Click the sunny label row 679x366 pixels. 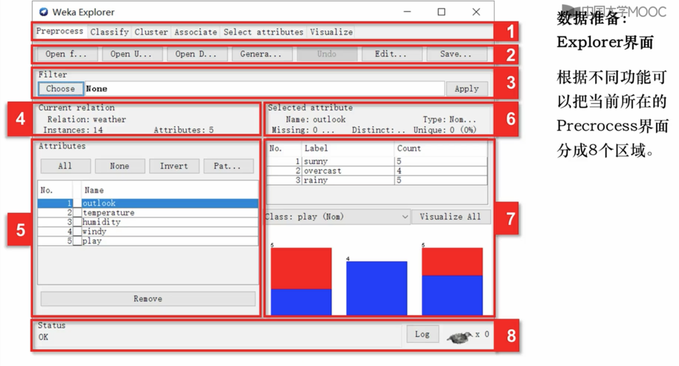click(377, 161)
